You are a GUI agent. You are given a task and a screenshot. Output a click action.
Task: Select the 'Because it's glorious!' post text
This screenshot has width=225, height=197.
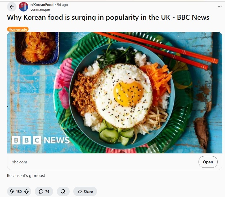click(x=26, y=175)
